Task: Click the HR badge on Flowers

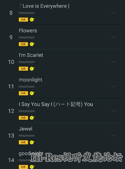Action: 23,44
